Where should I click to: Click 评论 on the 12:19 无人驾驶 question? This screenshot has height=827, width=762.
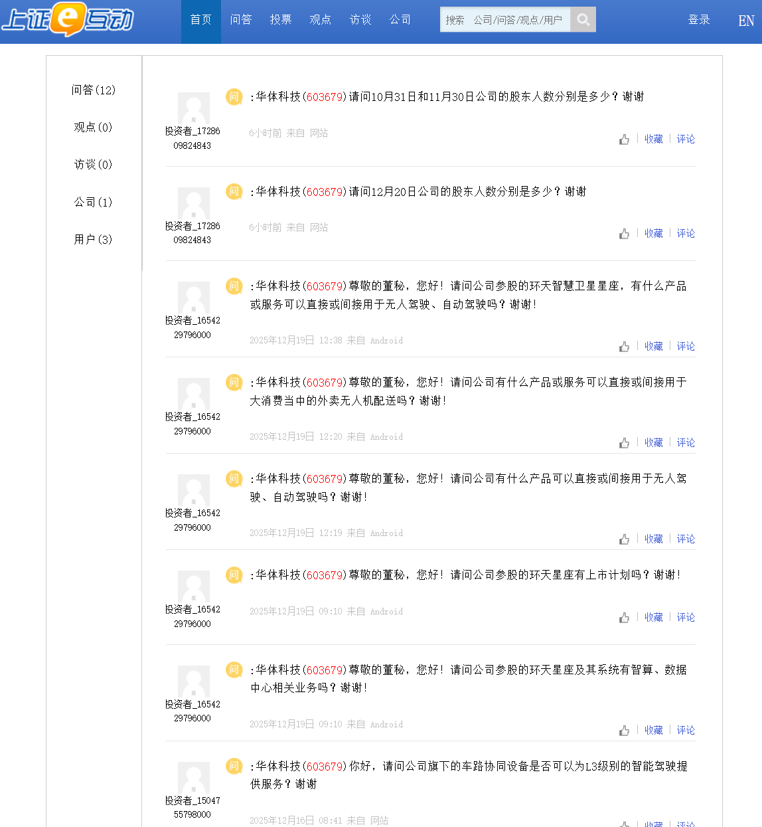pos(686,539)
